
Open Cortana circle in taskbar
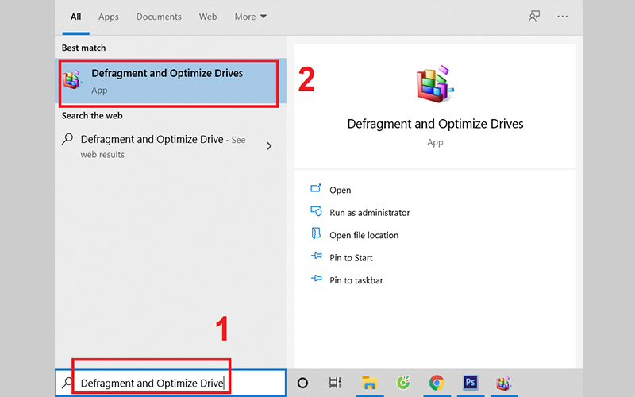pyautogui.click(x=302, y=383)
